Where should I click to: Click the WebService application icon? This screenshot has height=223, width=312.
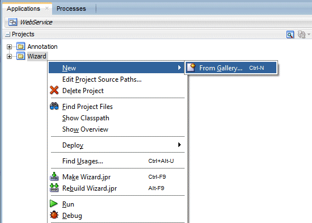(x=12, y=22)
